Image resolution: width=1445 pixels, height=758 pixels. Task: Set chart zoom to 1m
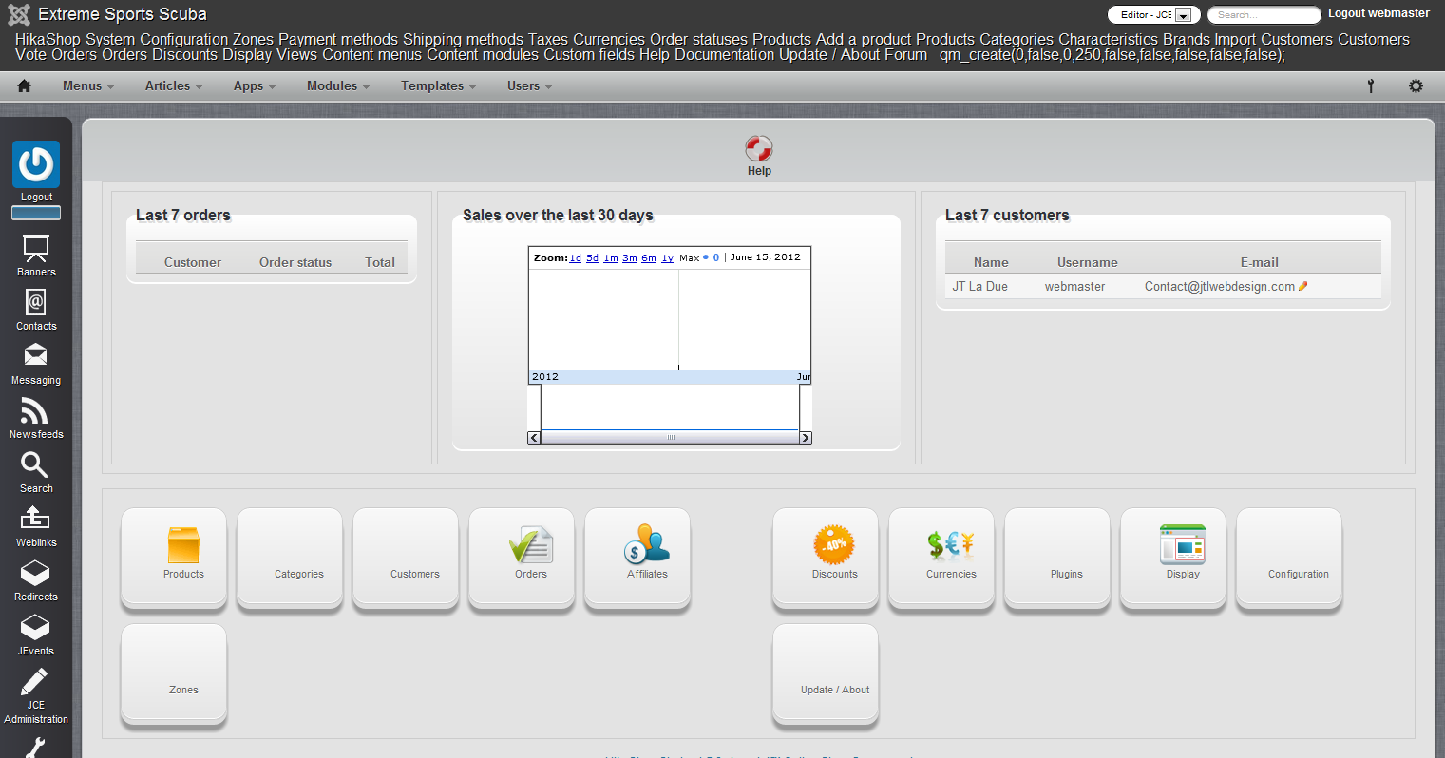[x=611, y=258]
